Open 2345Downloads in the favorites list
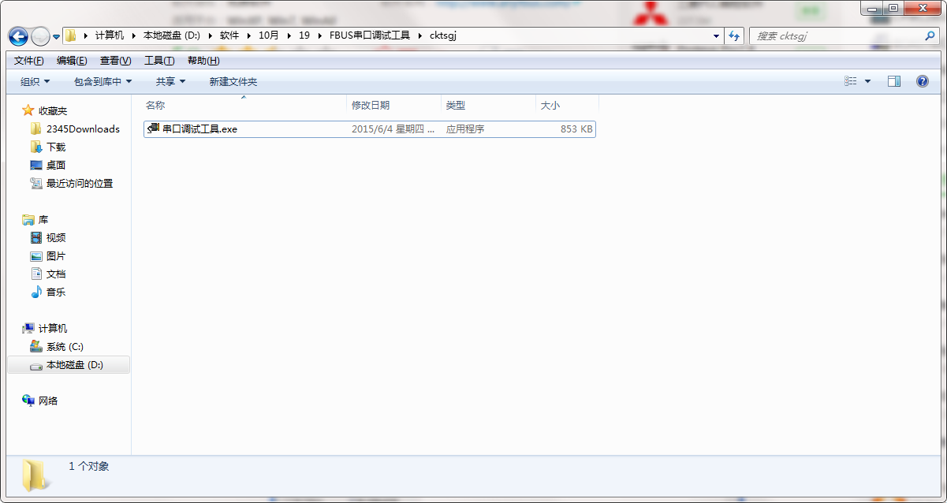 83,129
